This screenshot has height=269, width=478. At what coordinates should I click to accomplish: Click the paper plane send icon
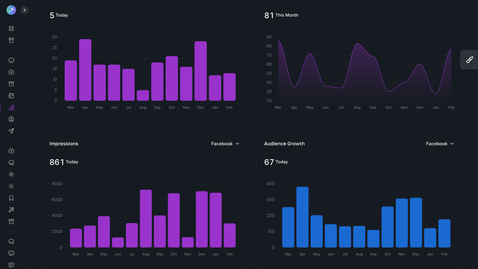11,131
